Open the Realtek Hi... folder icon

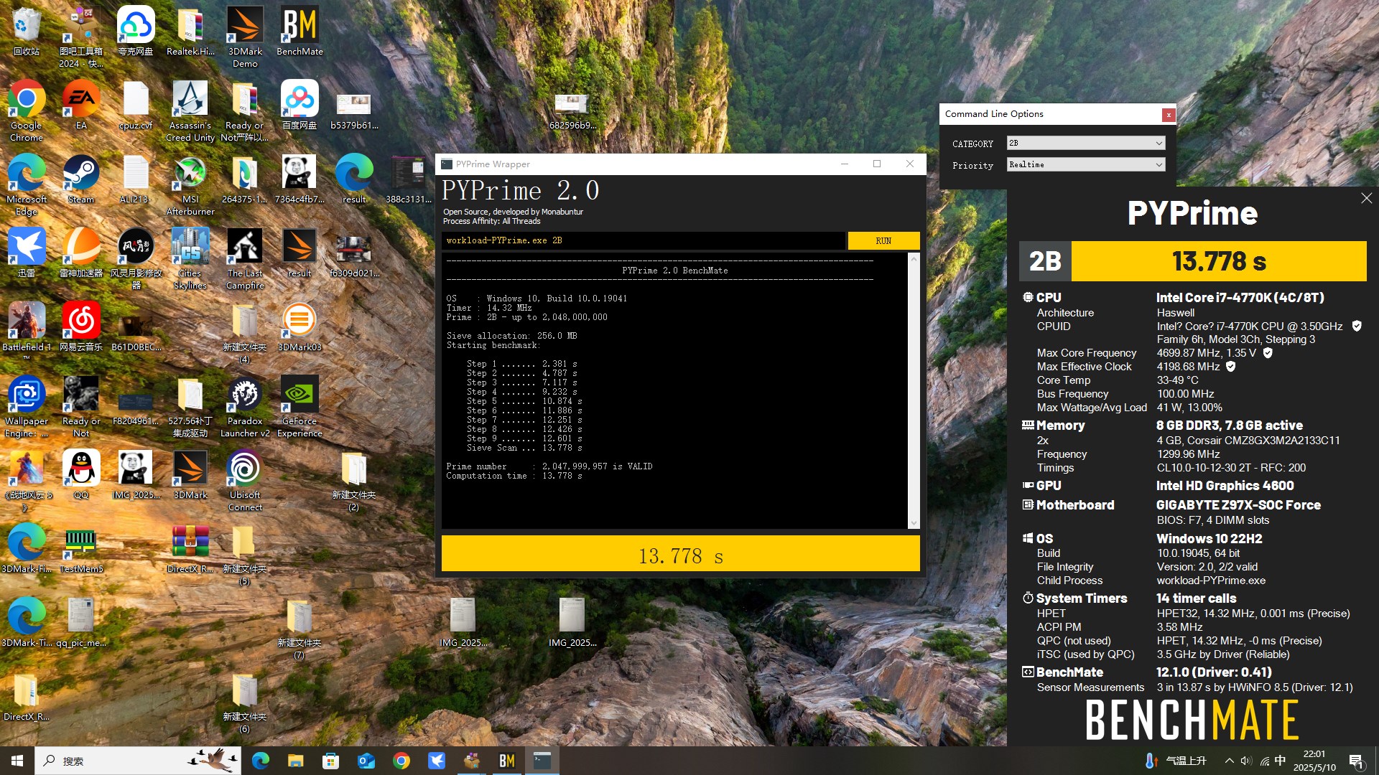pyautogui.click(x=190, y=31)
